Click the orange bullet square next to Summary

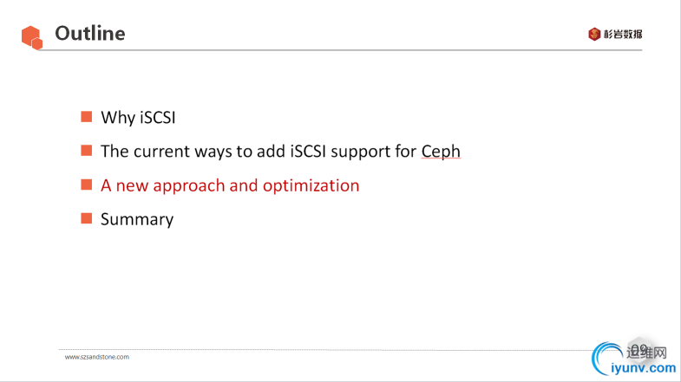click(86, 218)
